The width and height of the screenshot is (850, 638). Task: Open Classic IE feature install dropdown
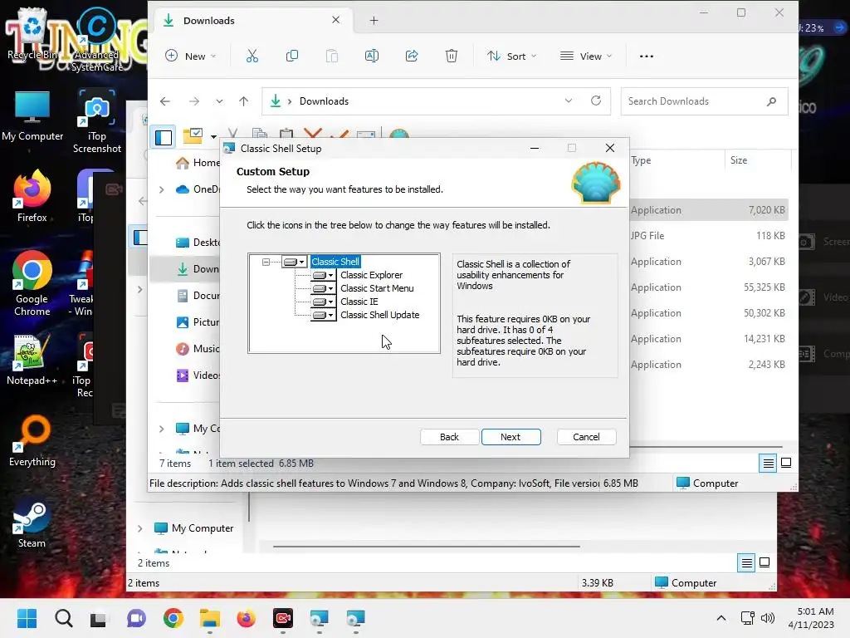[323, 302]
